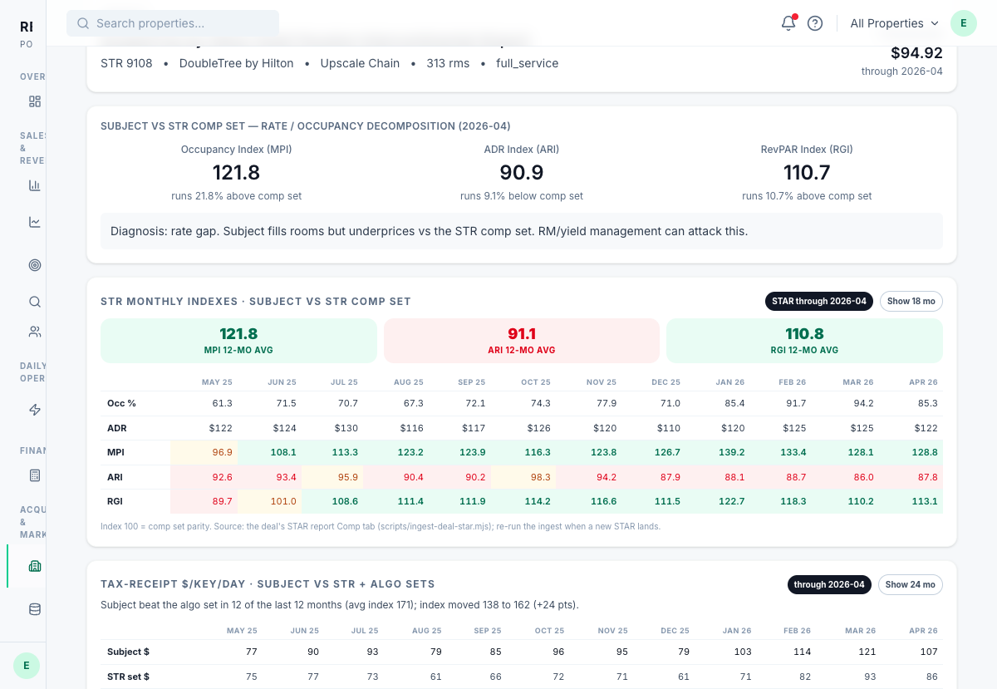Click the STAR through 2026-04 badge
Viewport: 997px width, 689px height.
coord(818,301)
